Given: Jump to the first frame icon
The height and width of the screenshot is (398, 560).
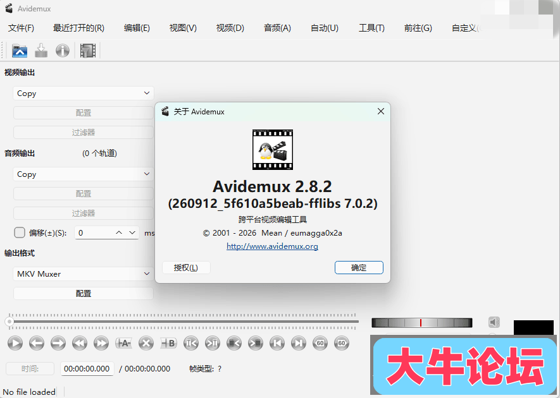Looking at the screenshot, I should (x=277, y=343).
